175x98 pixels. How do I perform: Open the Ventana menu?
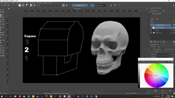45,3
